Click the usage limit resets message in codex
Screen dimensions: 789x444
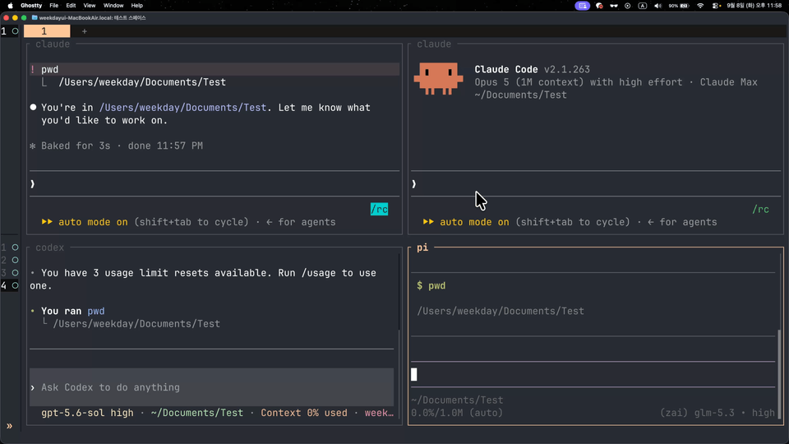203,279
